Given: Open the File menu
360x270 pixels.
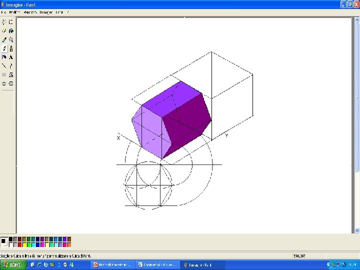Looking at the screenshot, I should 3,12.
